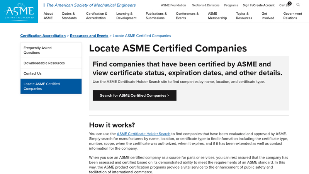This screenshot has height=174, width=309.
Task: Click Sign In/Create Account
Action: [258, 5]
